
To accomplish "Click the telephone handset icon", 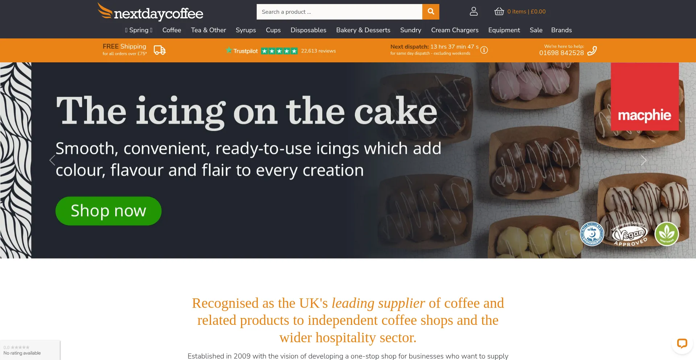I will coord(592,51).
